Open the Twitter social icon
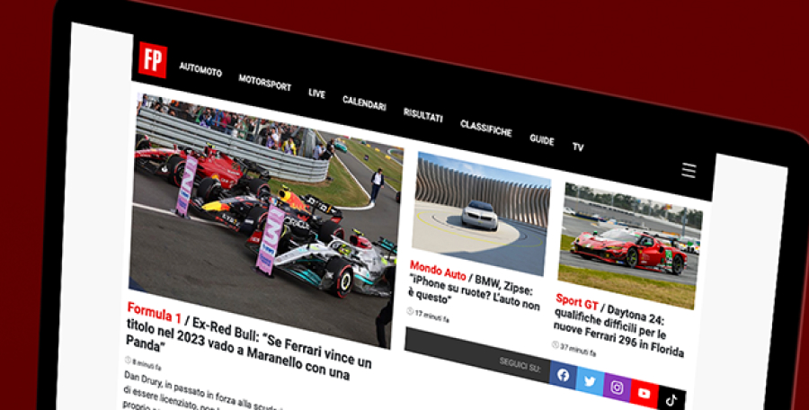 590,381
